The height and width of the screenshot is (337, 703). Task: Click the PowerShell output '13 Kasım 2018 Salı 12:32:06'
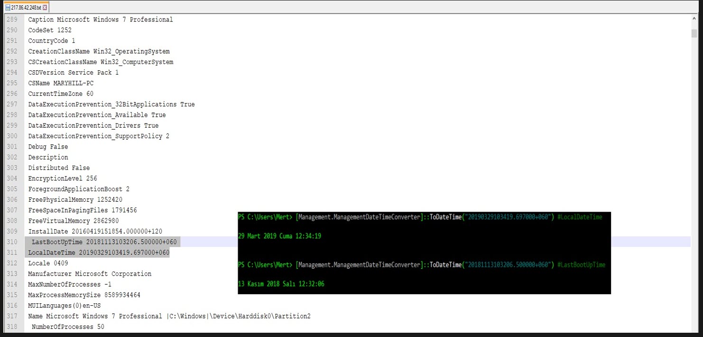pos(281,284)
